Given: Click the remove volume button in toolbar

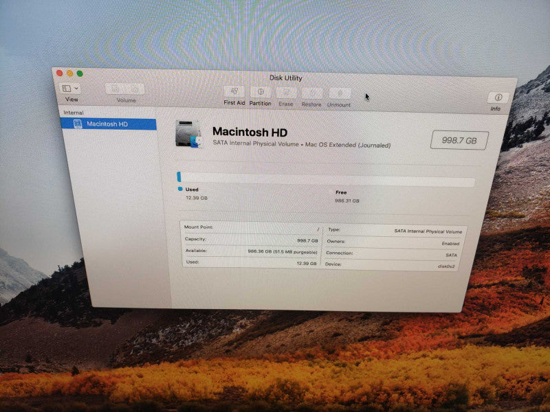Looking at the screenshot, I should pos(135,89).
